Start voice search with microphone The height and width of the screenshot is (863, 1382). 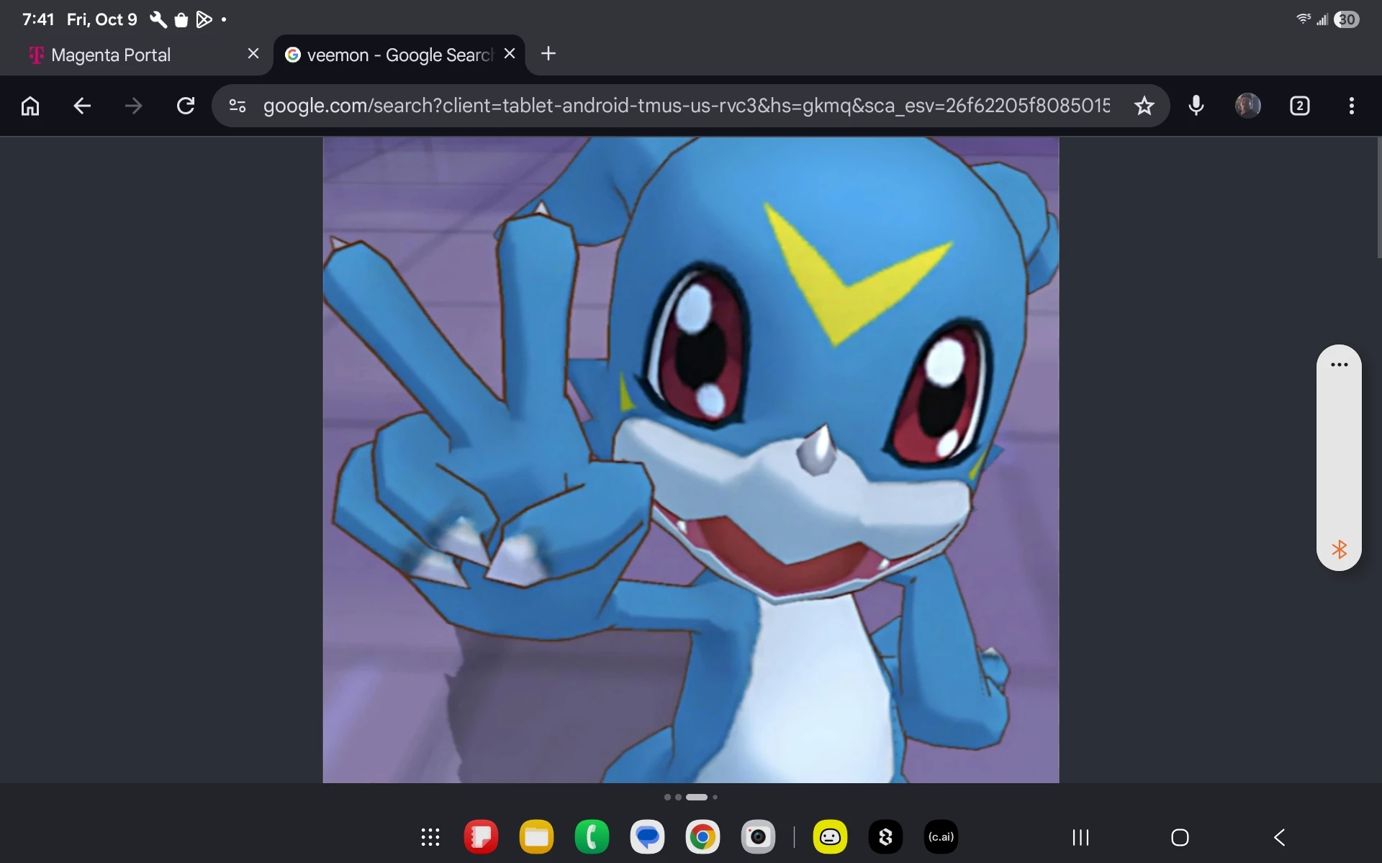(x=1196, y=106)
